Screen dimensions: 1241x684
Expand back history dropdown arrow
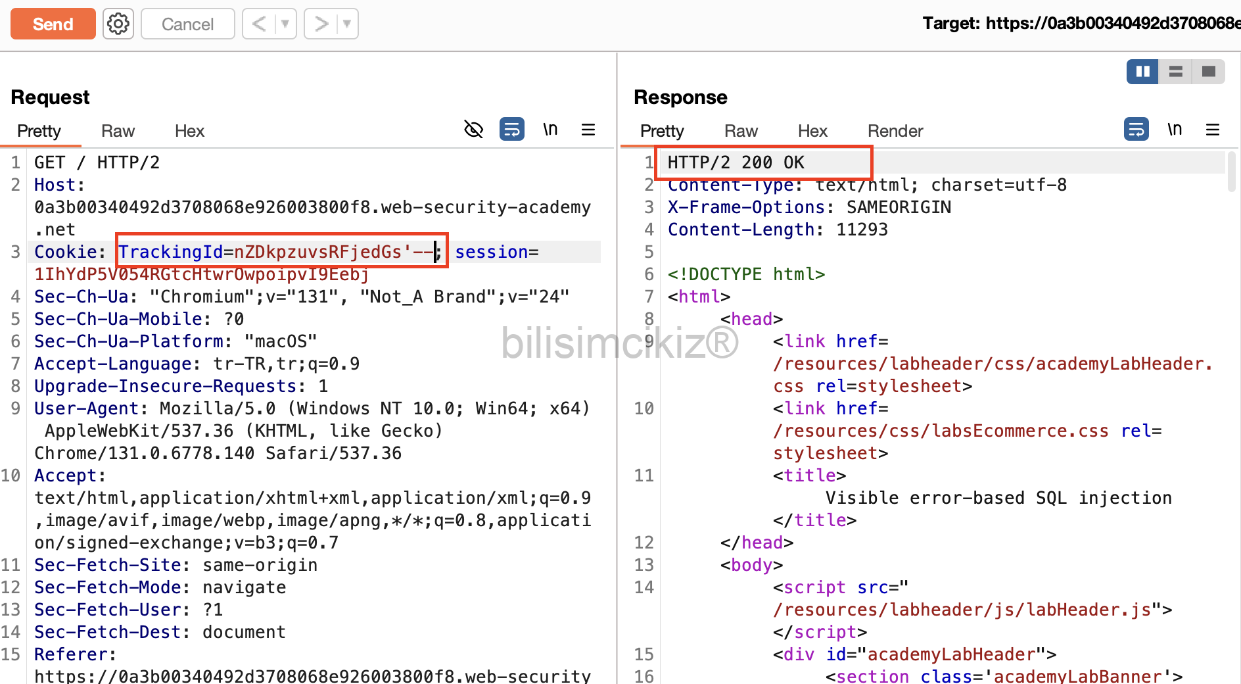[x=285, y=24]
